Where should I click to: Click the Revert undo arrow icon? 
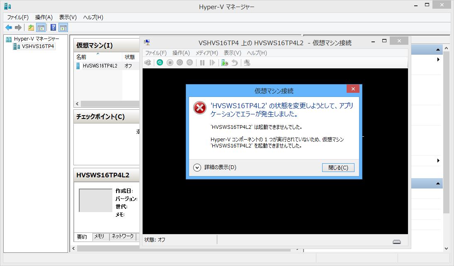pyautogui.click(x=235, y=63)
